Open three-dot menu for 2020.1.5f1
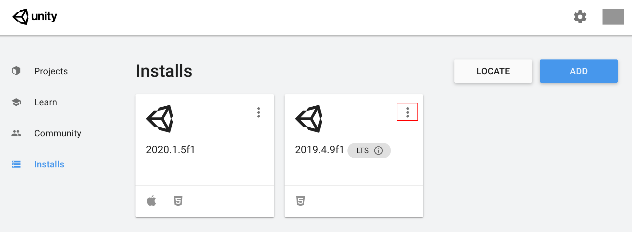Viewport: 632px width, 232px height. point(258,112)
